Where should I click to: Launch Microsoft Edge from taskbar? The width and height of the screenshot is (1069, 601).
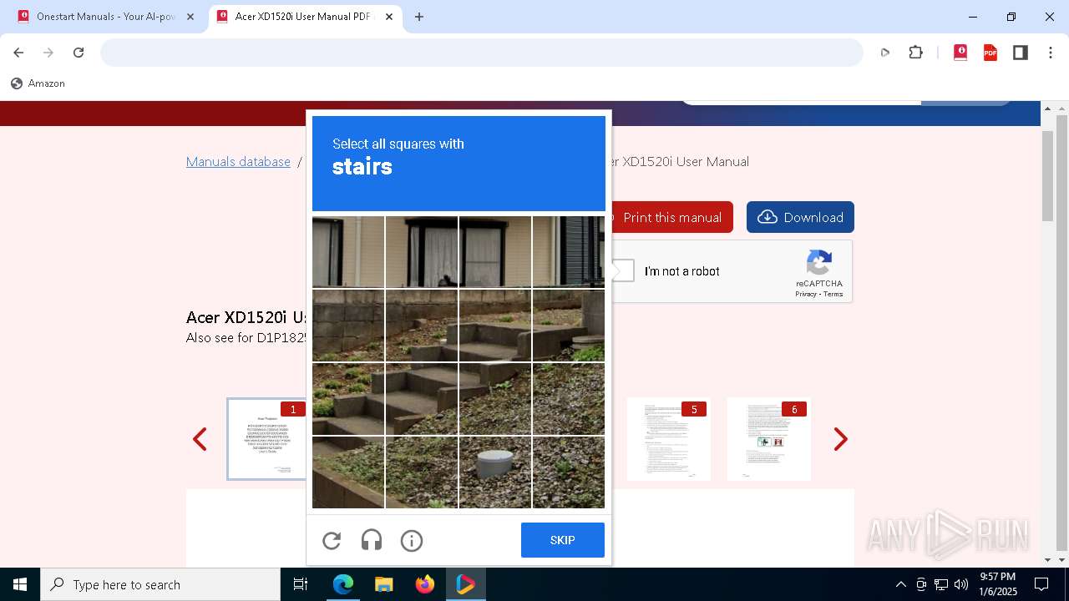point(343,584)
